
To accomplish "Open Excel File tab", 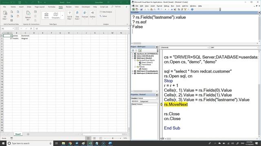I will tap(4, 7).
